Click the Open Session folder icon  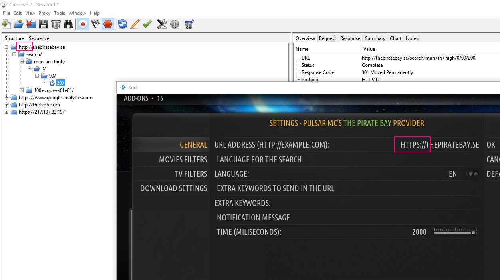(18, 24)
